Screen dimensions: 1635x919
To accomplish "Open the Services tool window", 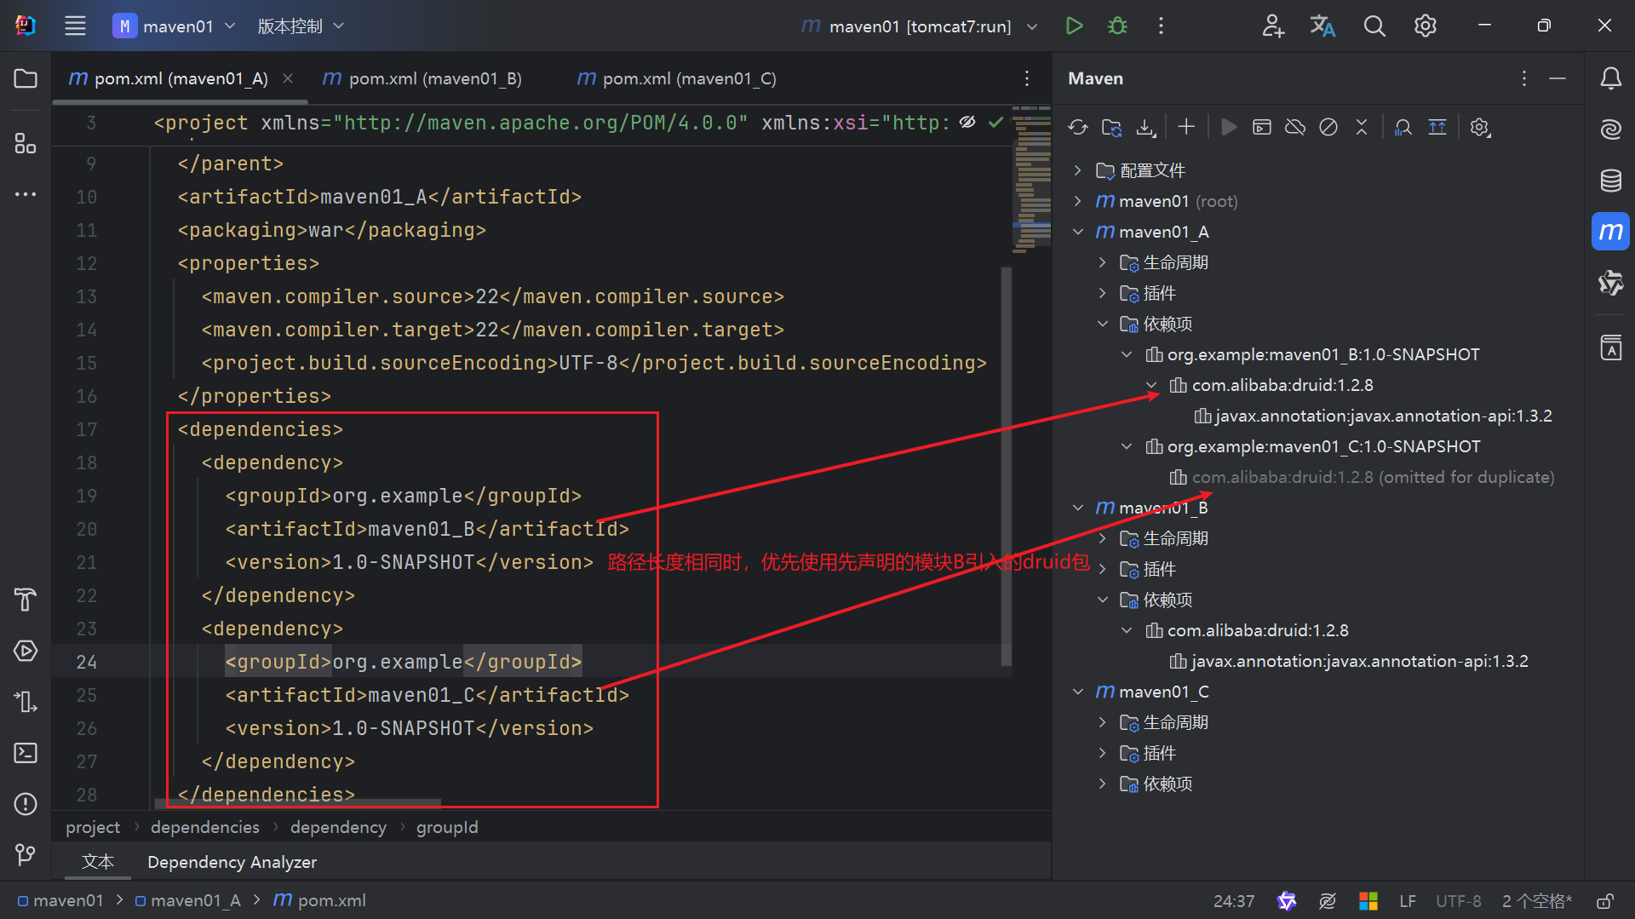I will tap(26, 651).
